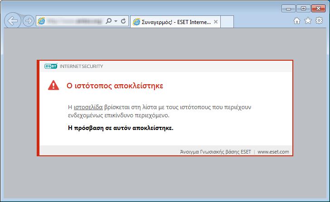Minimize the browser window

[x=288, y=9]
